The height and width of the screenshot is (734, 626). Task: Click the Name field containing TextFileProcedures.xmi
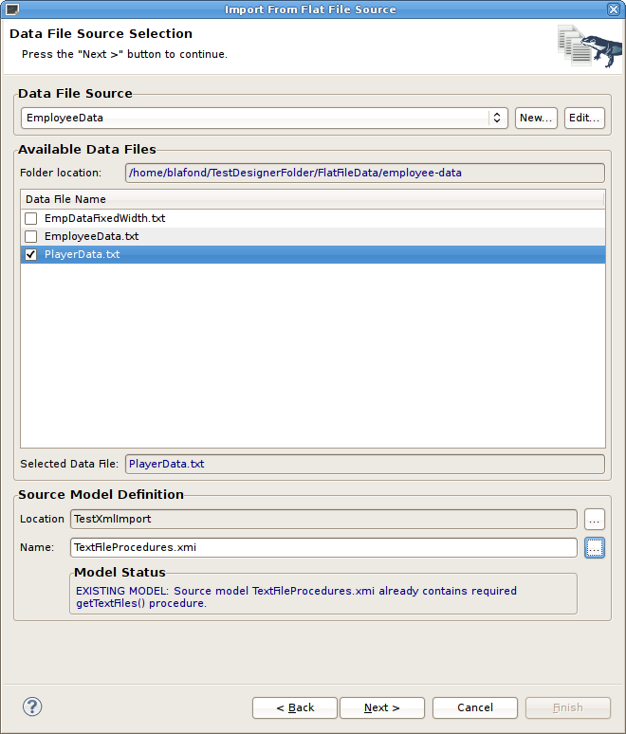[323, 548]
